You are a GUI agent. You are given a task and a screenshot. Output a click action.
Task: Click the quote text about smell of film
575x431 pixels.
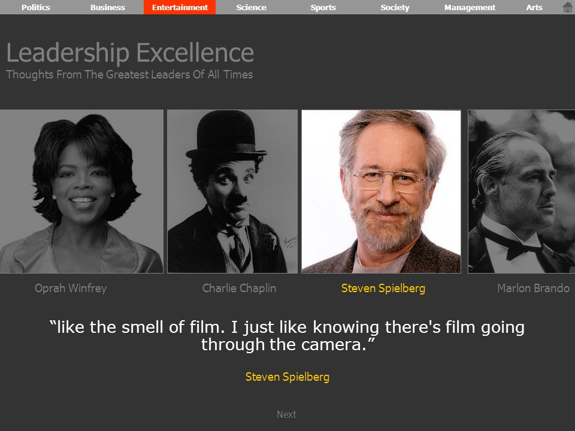pyautogui.click(x=287, y=336)
